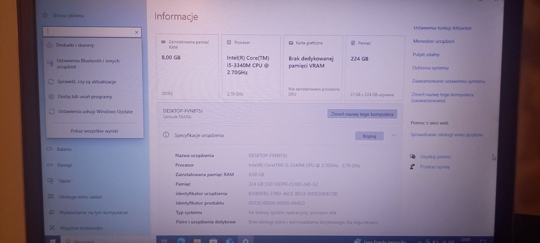The width and height of the screenshot is (540, 243).
Task: Click the Latitude E6430s model text
Action: tap(177, 117)
